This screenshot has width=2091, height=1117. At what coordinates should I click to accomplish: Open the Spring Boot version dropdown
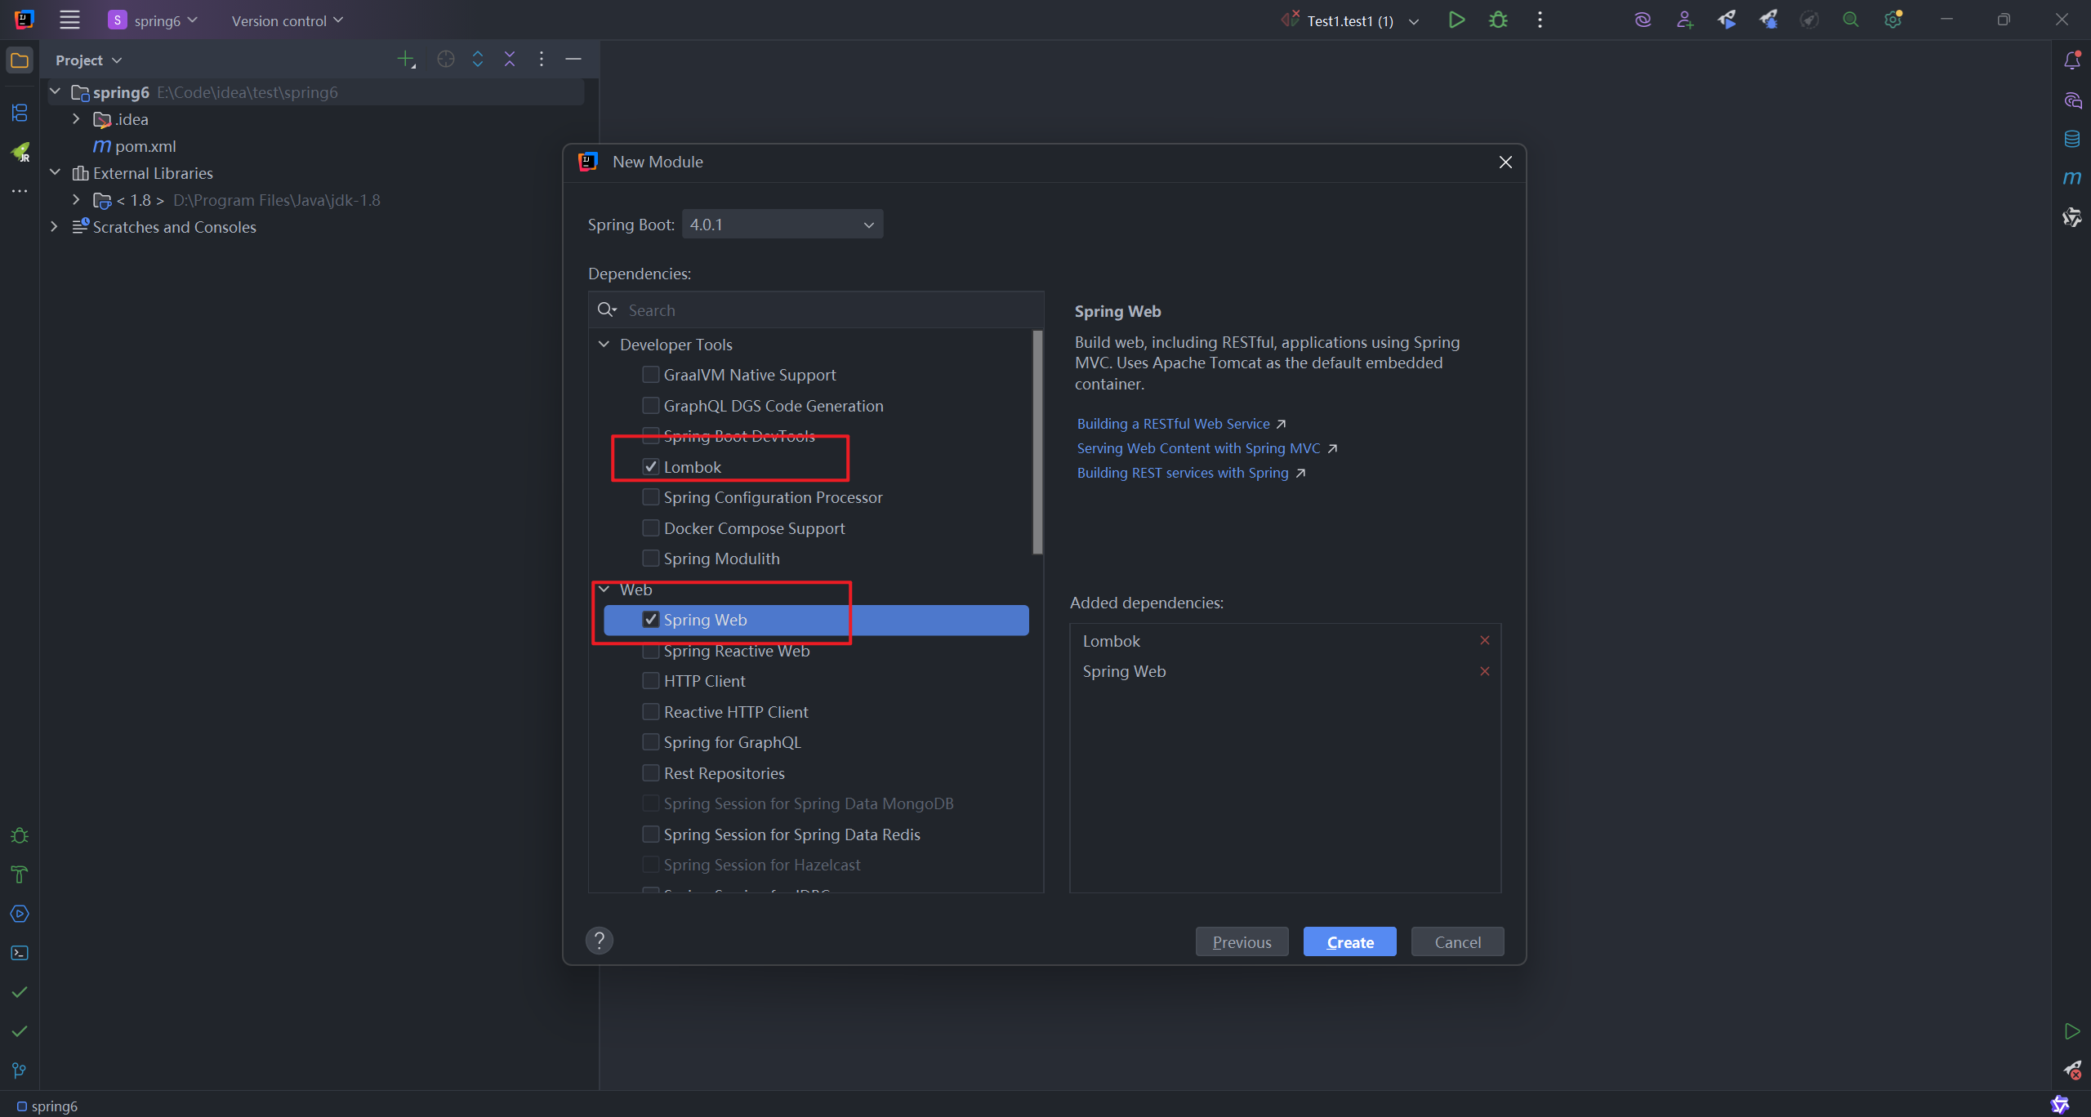tap(782, 225)
